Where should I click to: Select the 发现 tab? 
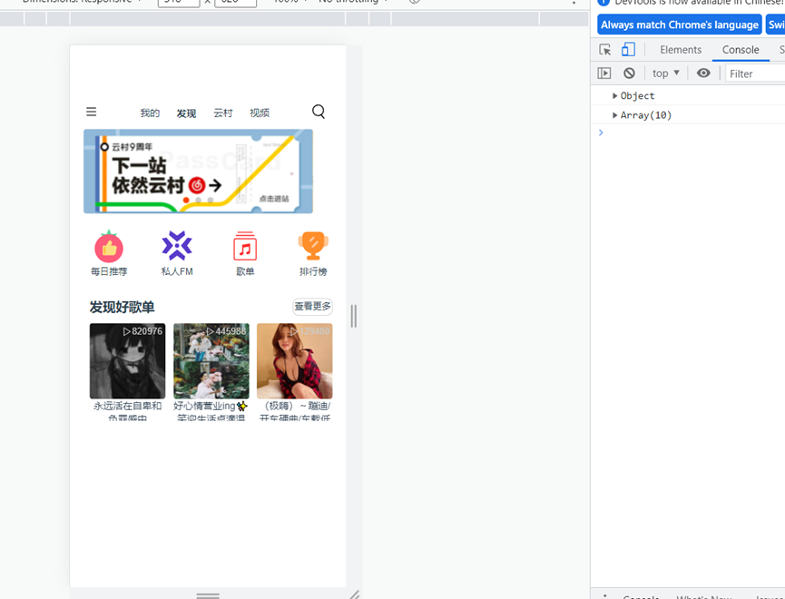[186, 113]
